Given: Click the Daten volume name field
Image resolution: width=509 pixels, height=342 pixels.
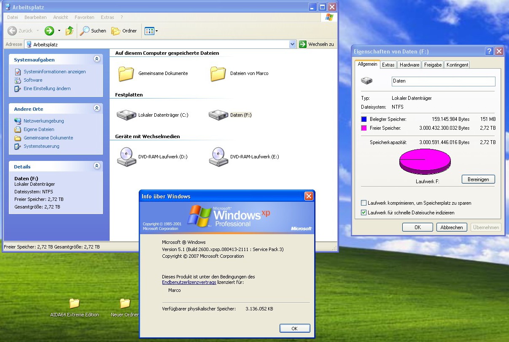Looking at the screenshot, I should pos(443,81).
